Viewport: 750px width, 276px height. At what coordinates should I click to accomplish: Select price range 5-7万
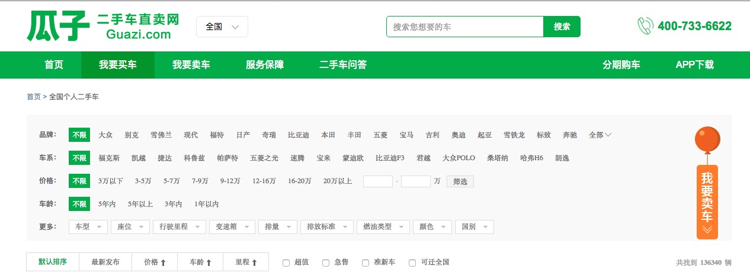coord(172,181)
